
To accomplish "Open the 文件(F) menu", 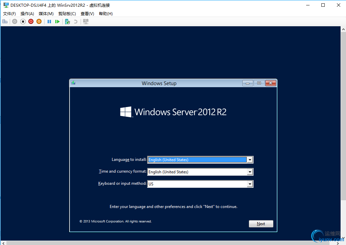I will point(9,14).
